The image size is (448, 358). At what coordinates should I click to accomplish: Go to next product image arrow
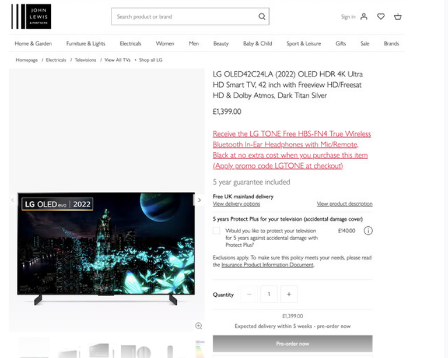pyautogui.click(x=199, y=200)
